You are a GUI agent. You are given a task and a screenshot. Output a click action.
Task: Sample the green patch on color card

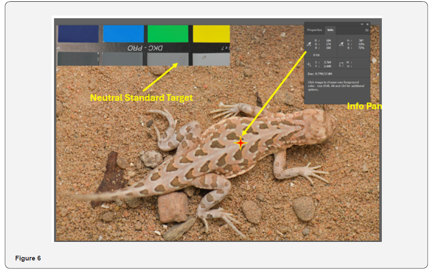point(168,34)
